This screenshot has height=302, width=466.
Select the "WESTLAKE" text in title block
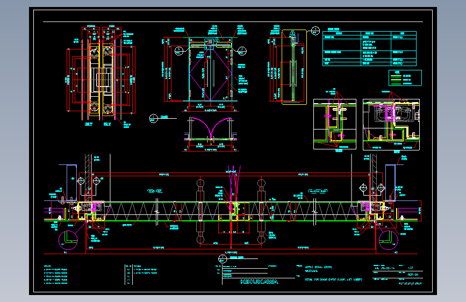[311, 271]
